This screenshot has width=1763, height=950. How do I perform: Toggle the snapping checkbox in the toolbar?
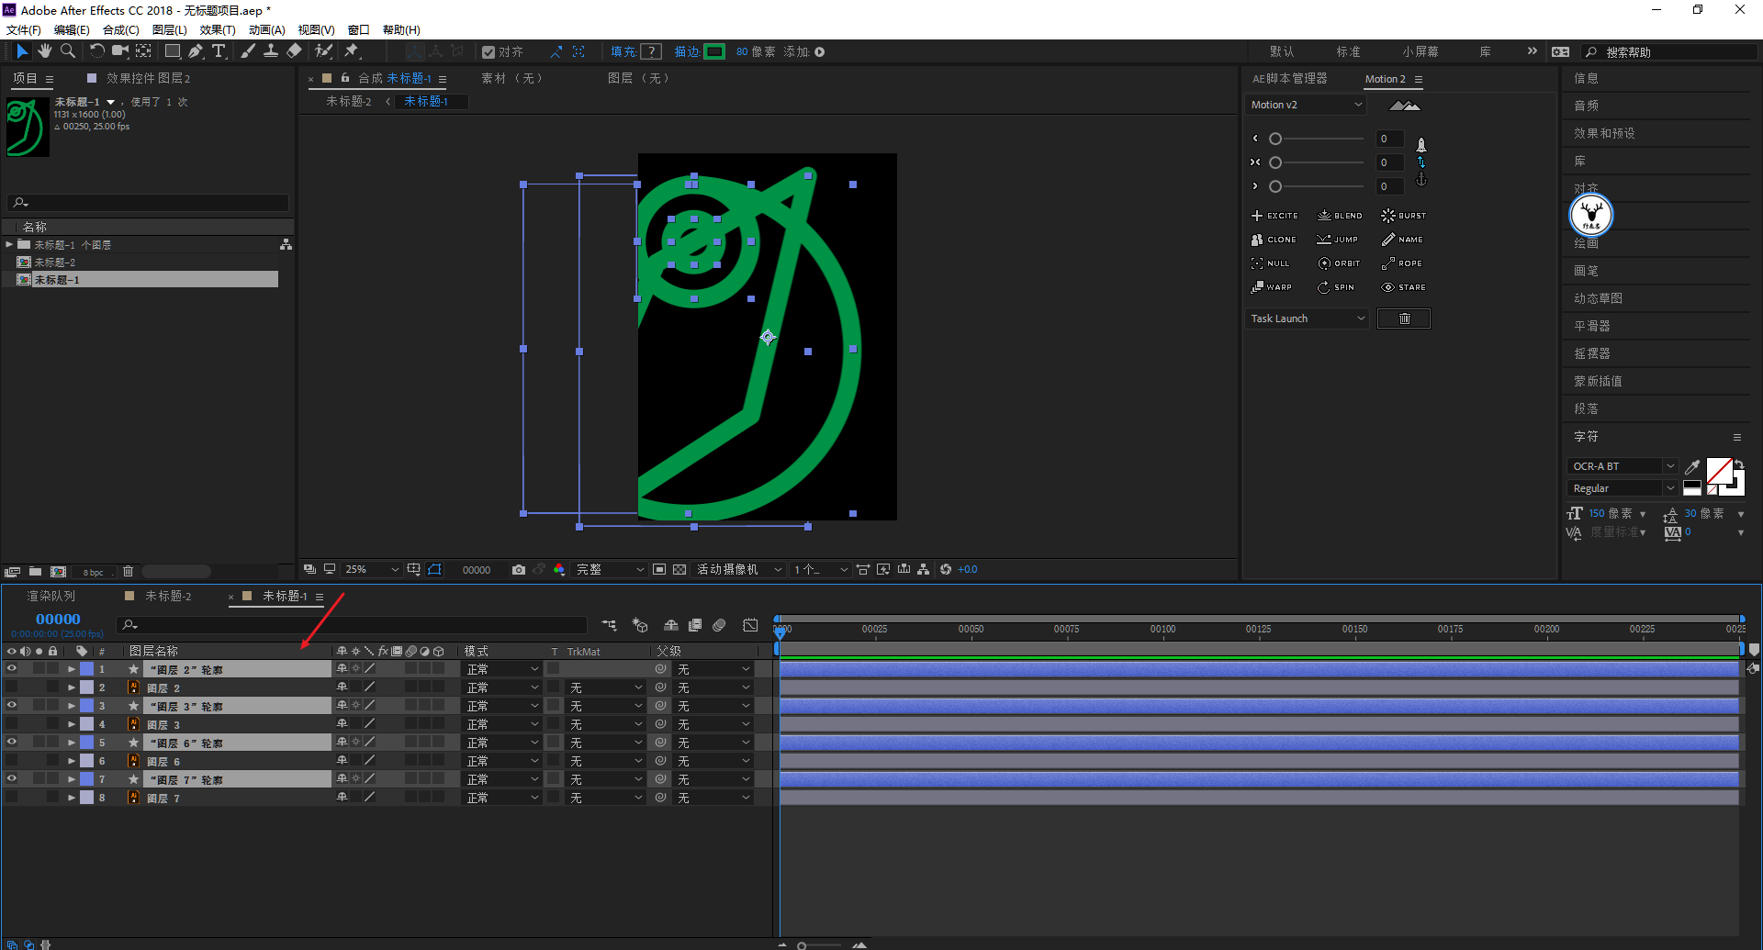coord(488,52)
